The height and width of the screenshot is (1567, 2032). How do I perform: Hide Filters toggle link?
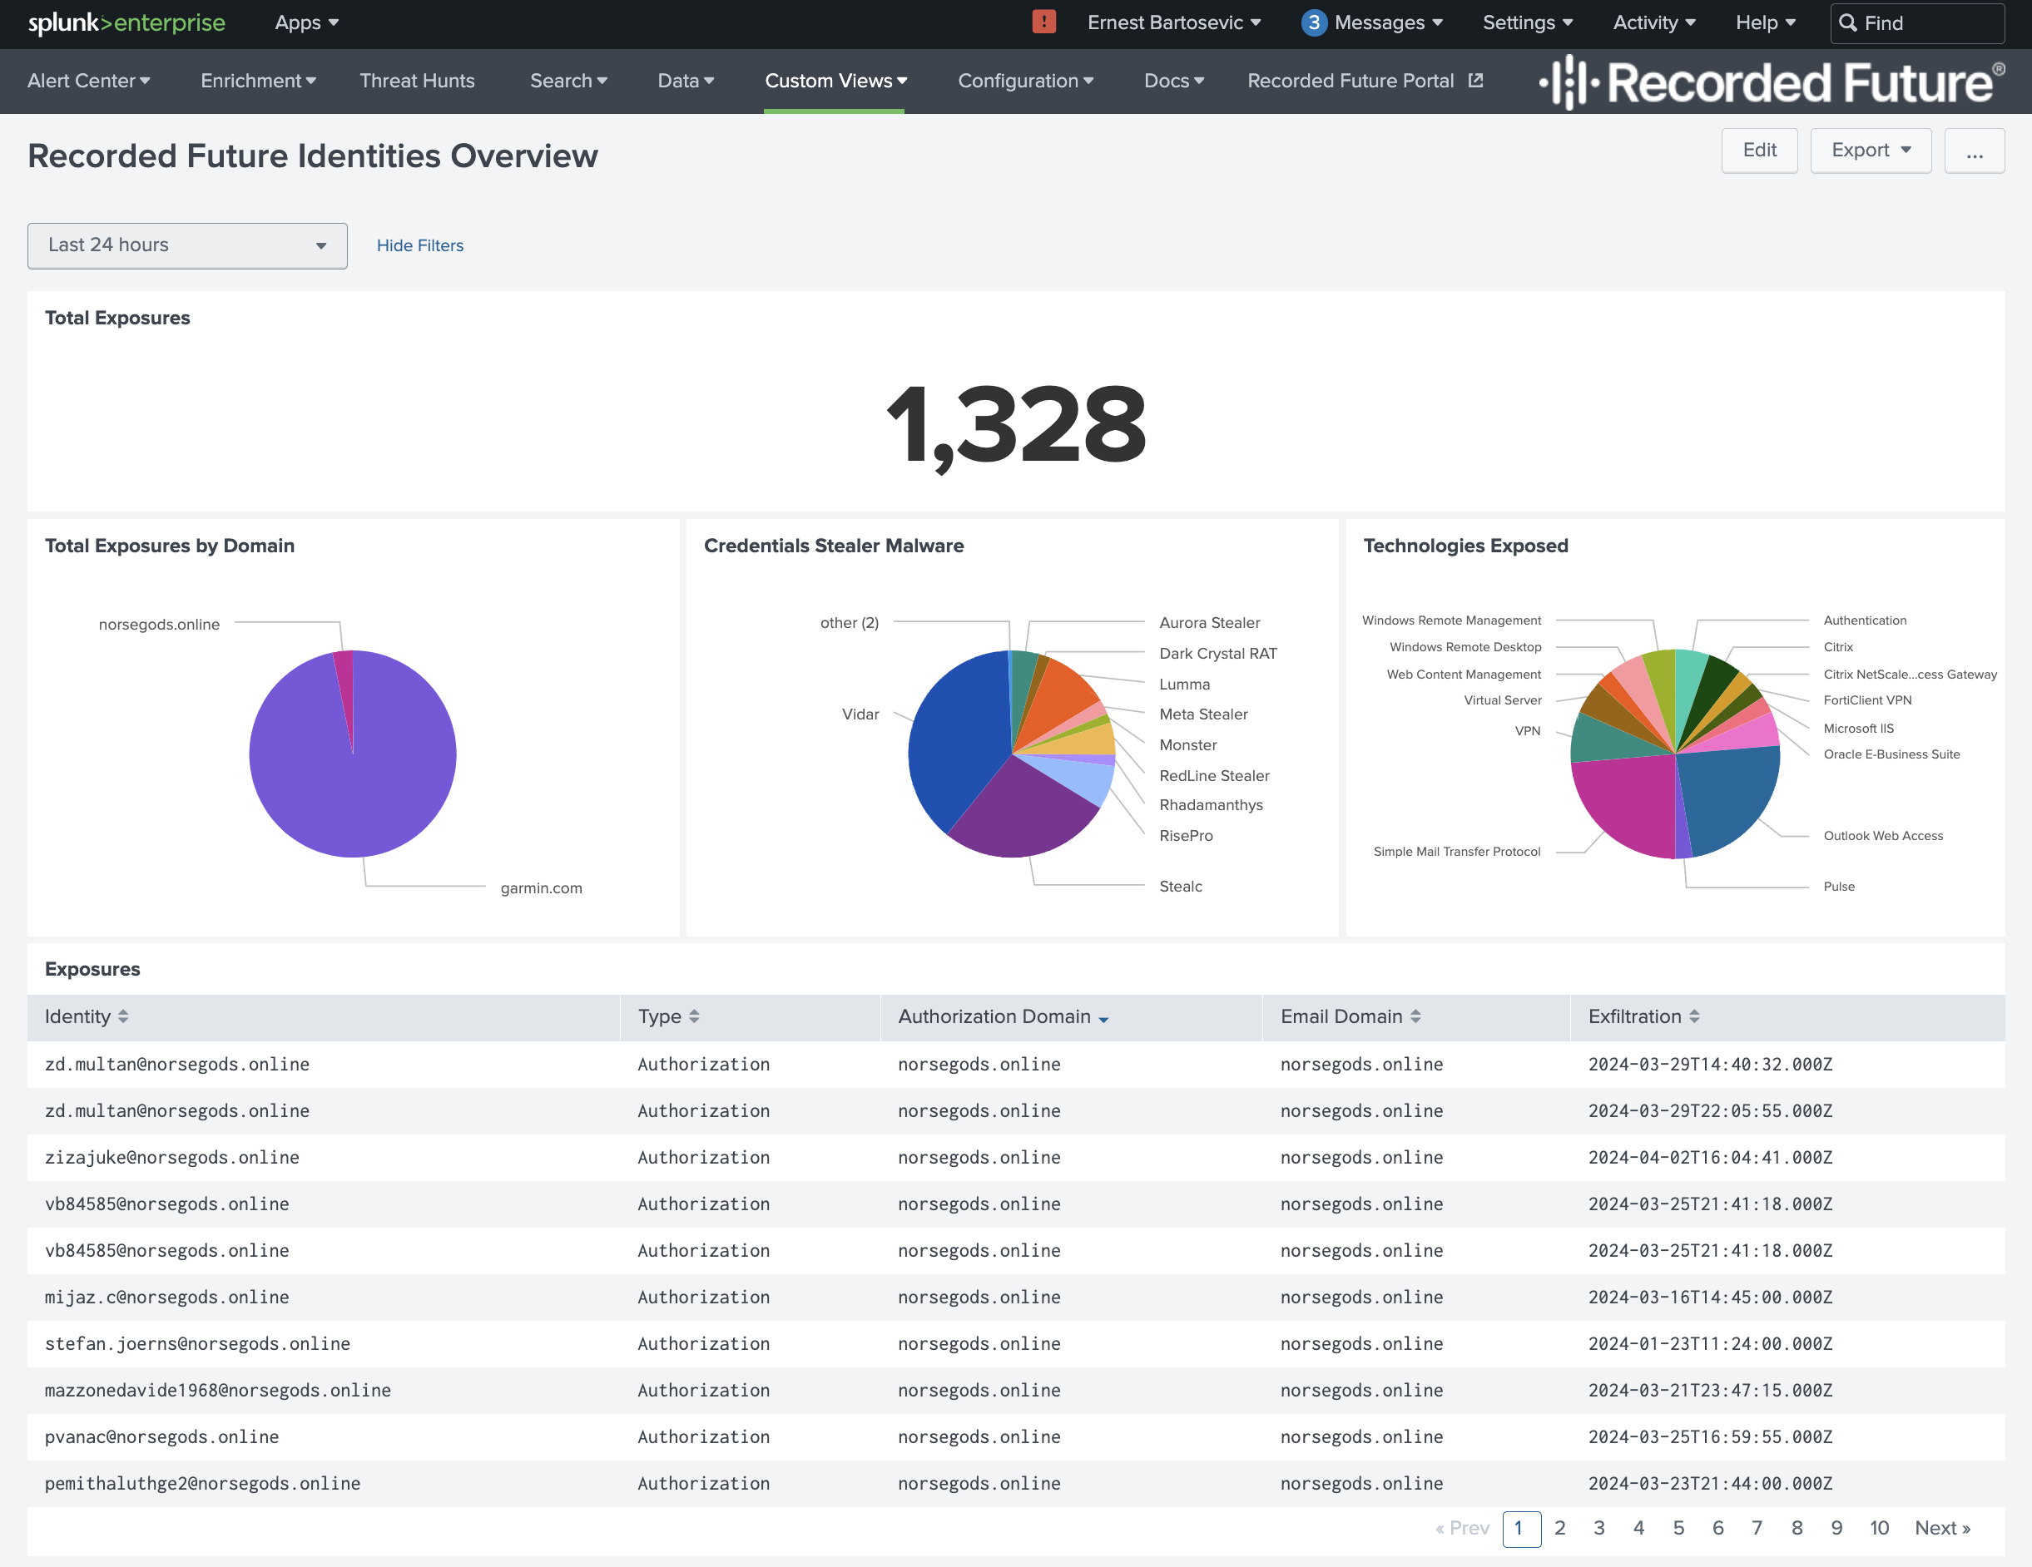(x=419, y=245)
